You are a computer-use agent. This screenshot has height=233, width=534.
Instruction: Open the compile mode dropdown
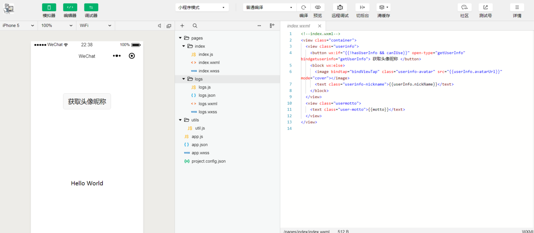[x=270, y=7]
